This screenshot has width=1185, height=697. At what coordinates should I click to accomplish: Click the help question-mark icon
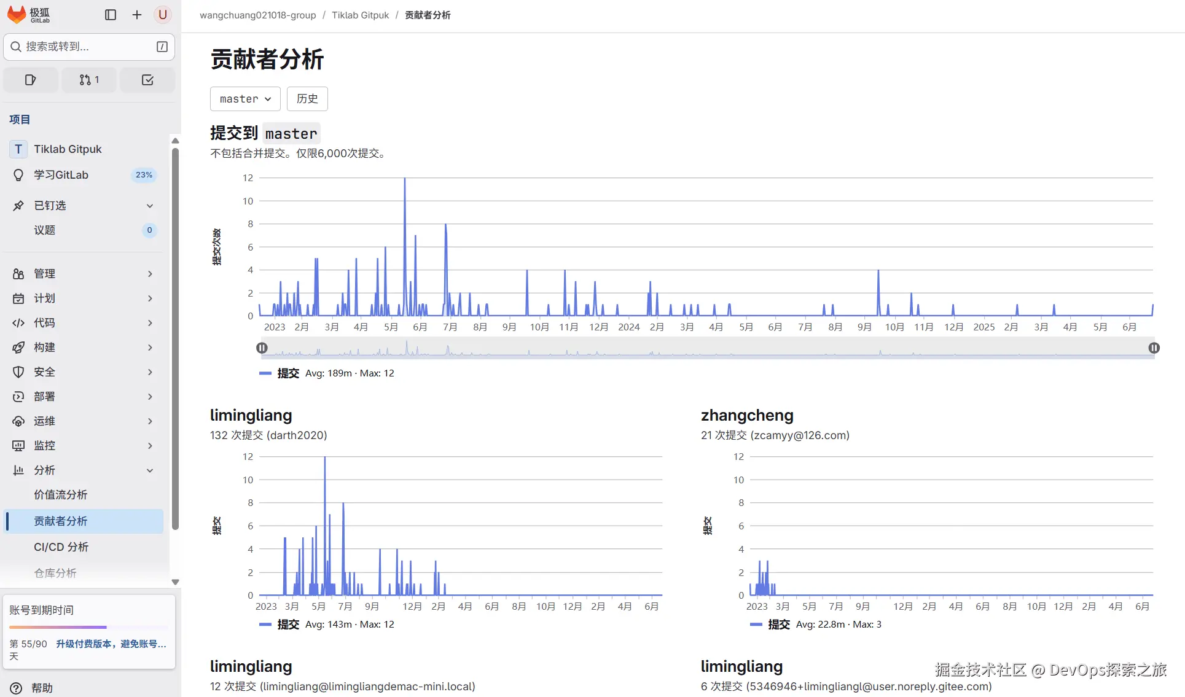point(17,688)
